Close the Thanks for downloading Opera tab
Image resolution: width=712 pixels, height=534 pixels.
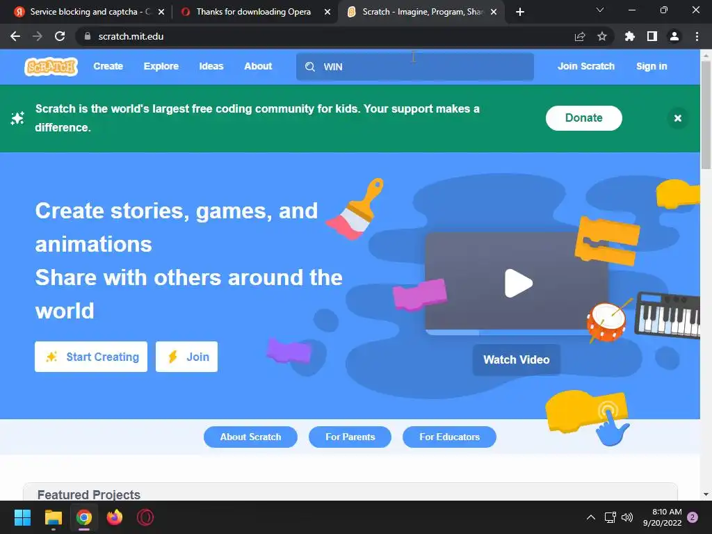[x=327, y=12]
